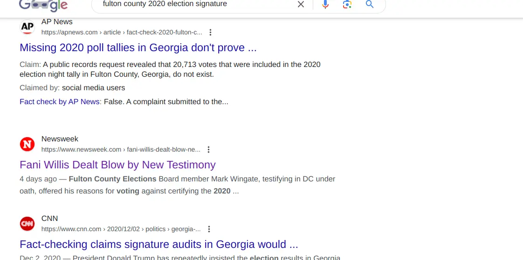Clear the search query with X
Screen dimensions: 523x260
[x=301, y=4]
